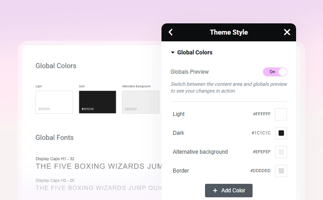Select the Dark color name field

pos(179,133)
